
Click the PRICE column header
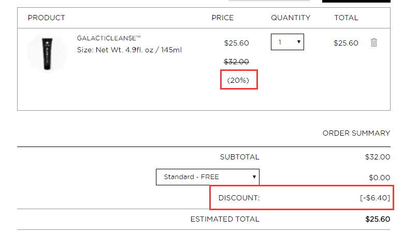click(x=223, y=18)
